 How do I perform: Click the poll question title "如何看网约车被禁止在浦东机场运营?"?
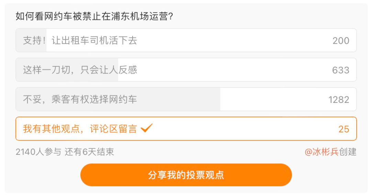coord(94,16)
